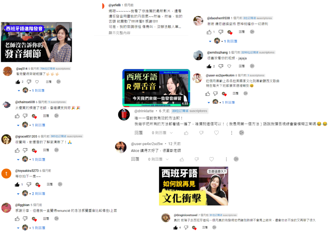The image size is (331, 232).
Task: Dislike the @chainsx608 comment
Action: click(x=25, y=116)
